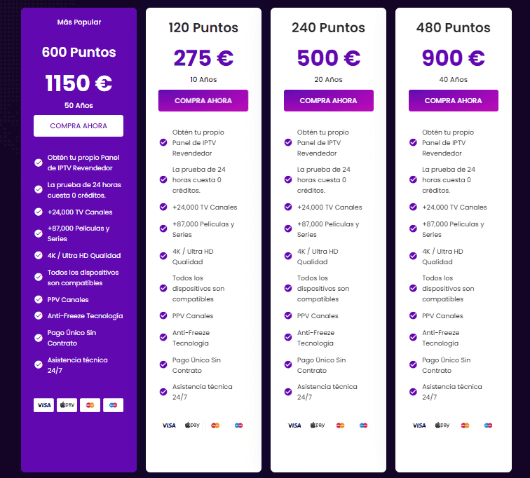The width and height of the screenshot is (530, 478).
Task: Buy the 240 Puntos plan with COMPRA AHORA
Action: (x=328, y=101)
